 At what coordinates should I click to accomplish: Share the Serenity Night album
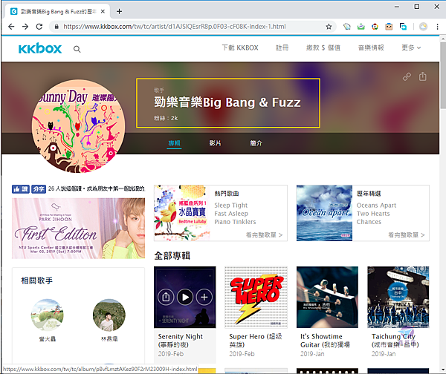[x=166, y=298]
